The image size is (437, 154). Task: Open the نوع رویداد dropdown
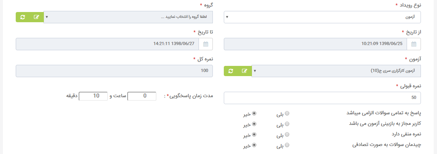coord(322,17)
